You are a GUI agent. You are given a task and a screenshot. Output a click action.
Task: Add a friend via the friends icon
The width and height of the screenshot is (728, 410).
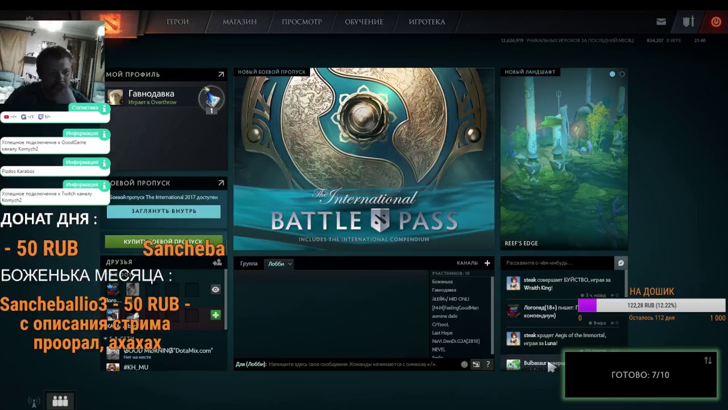click(x=217, y=263)
